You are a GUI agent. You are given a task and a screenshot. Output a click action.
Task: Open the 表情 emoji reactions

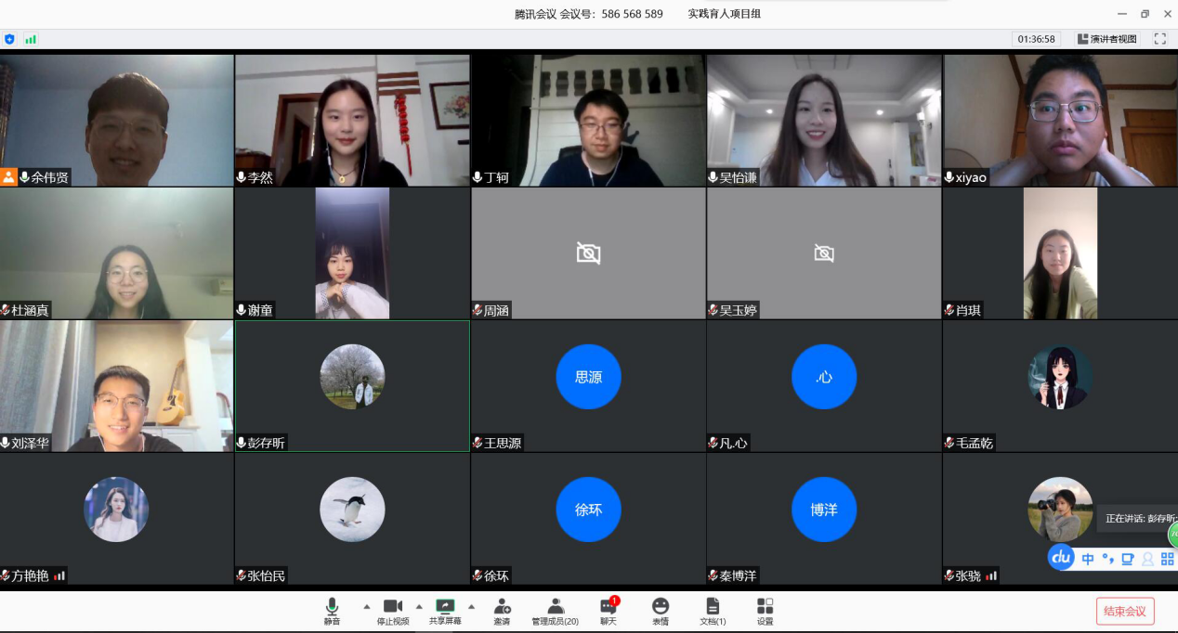(660, 611)
